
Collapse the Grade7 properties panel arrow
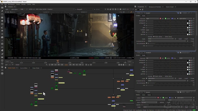(136, 13)
